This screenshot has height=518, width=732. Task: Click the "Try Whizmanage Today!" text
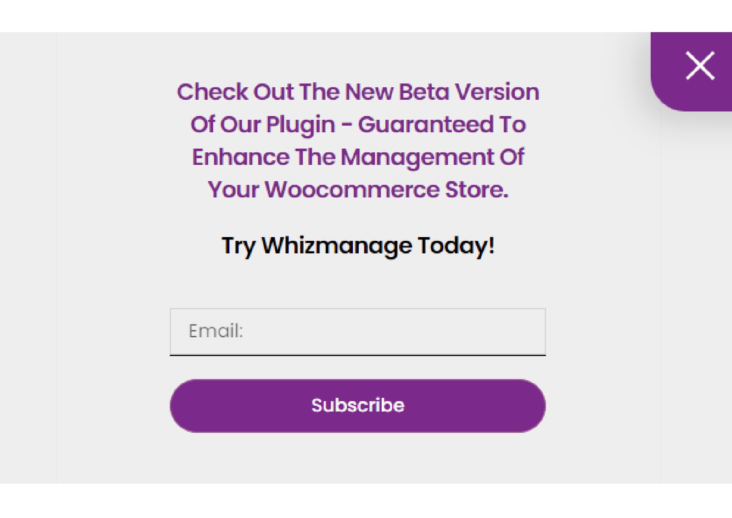click(358, 245)
